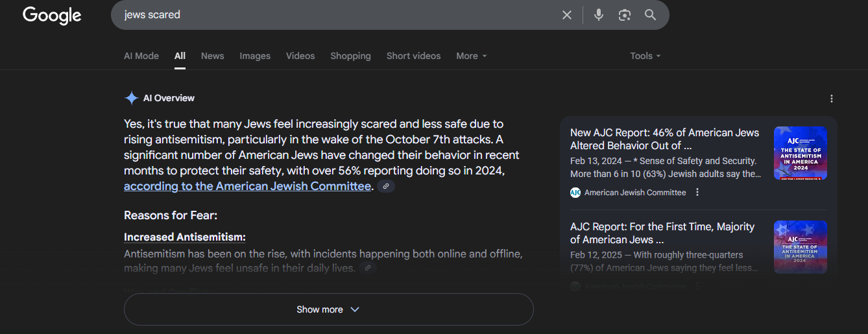Switch to Short videos tab
The height and width of the screenshot is (334, 868).
pyautogui.click(x=413, y=56)
